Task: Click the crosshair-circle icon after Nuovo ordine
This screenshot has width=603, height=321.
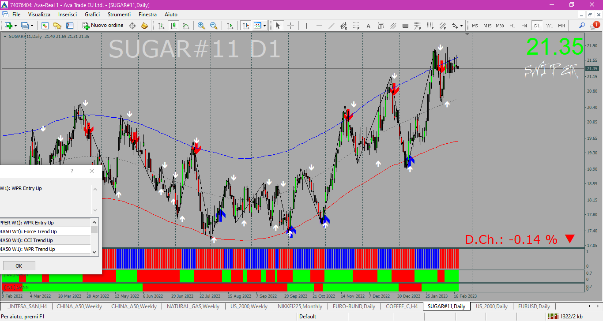Action: pos(132,26)
